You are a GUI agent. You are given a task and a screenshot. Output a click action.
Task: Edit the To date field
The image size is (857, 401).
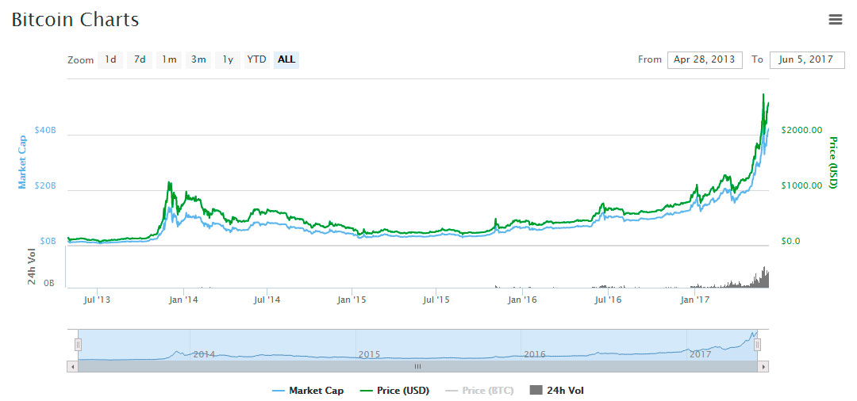(x=807, y=59)
